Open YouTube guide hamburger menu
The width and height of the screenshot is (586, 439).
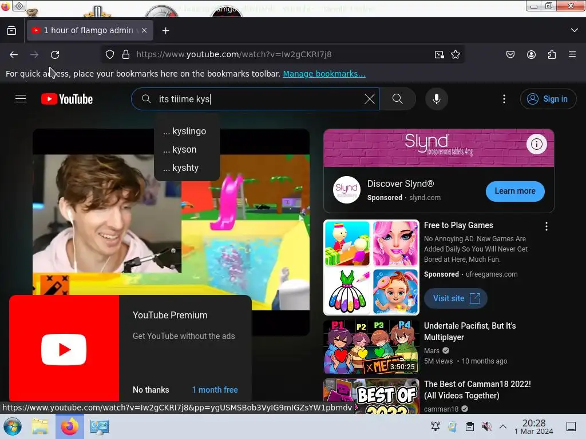tap(21, 99)
